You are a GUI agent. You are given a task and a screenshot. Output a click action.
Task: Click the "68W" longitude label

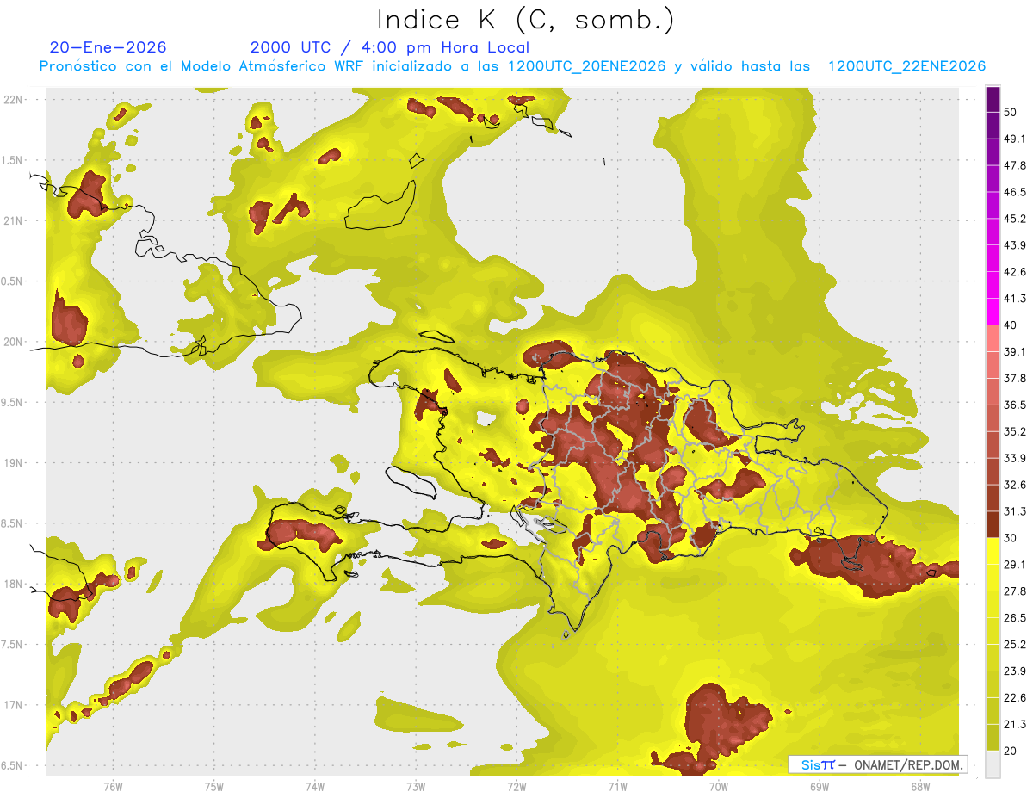pos(920,786)
